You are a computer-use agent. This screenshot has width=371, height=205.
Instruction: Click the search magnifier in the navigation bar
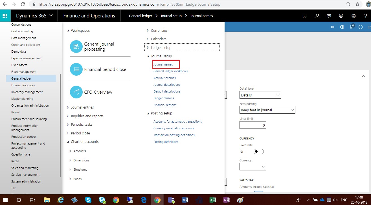pyautogui.click(x=317, y=16)
